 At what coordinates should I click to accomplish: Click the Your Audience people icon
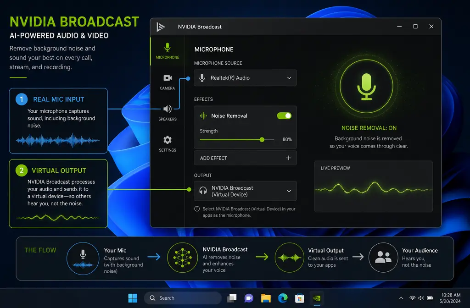point(383,258)
